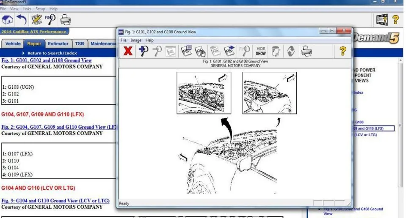Screen dimensions: 406x218
Task: Click the '1: G107 (LFX)' legend text
Action: tap(17, 154)
